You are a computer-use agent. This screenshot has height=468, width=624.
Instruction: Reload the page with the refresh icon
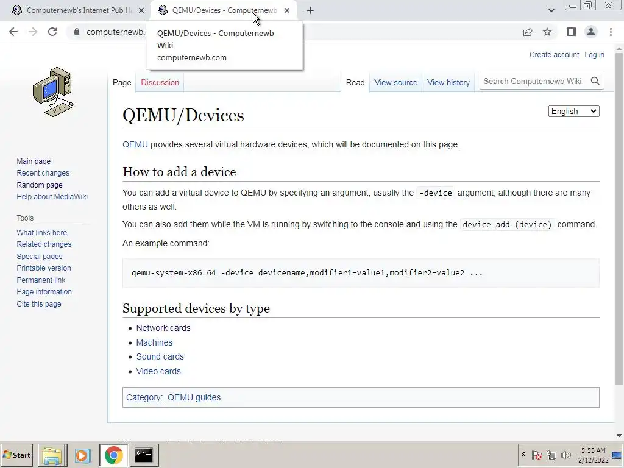pos(52,32)
